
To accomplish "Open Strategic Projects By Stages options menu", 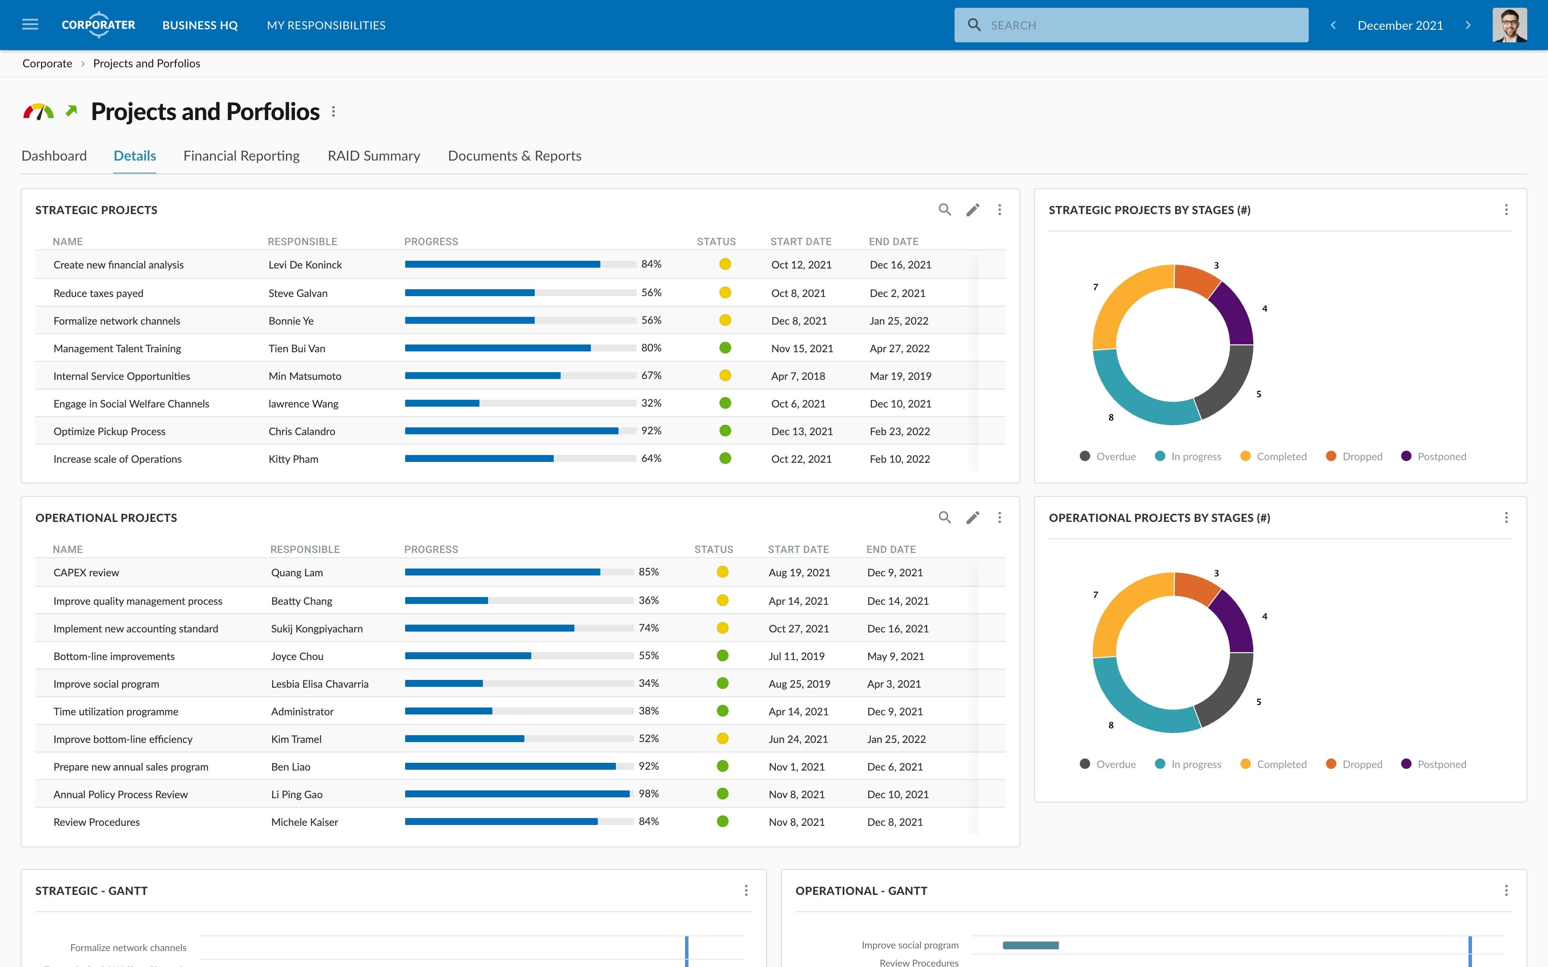I will click(x=1506, y=210).
